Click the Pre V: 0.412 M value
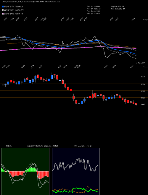The width and height of the screenshot is (148, 195). [118, 9]
